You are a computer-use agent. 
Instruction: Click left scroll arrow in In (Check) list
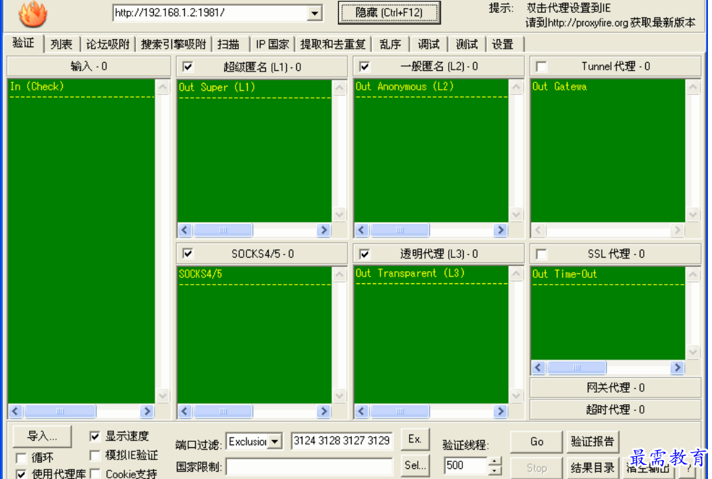(x=15, y=412)
